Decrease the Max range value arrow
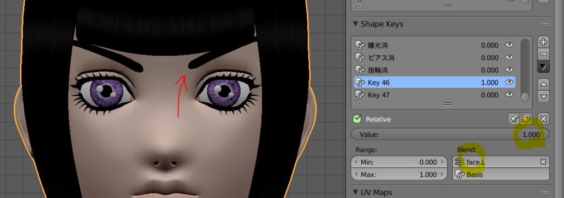This screenshot has width=564, height=198. point(356,175)
